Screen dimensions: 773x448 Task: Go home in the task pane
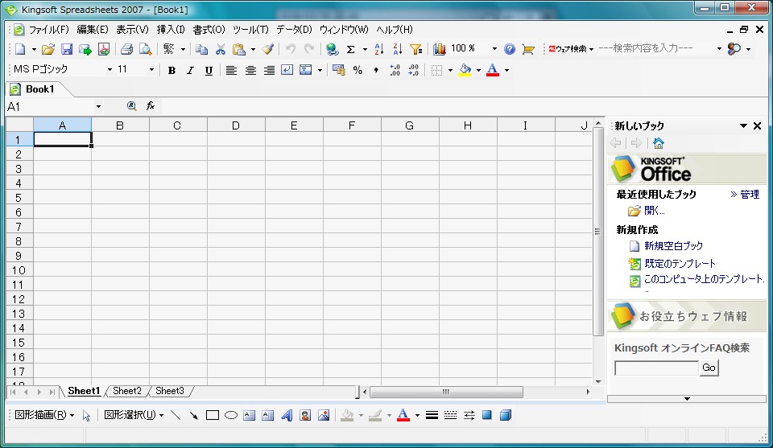(x=658, y=143)
